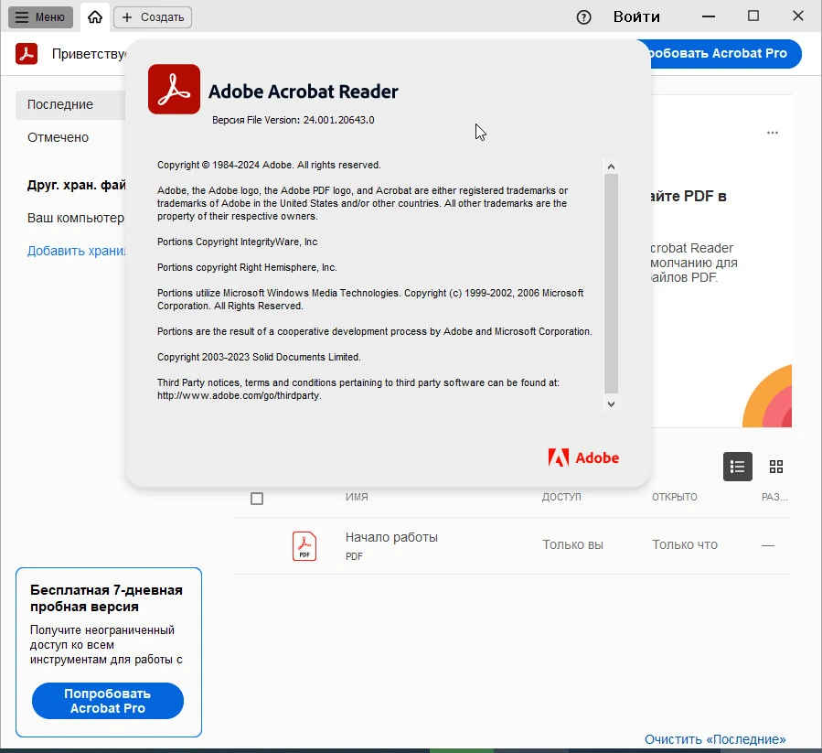The height and width of the screenshot is (753, 822).
Task: Switch to list view icon
Action: point(737,467)
